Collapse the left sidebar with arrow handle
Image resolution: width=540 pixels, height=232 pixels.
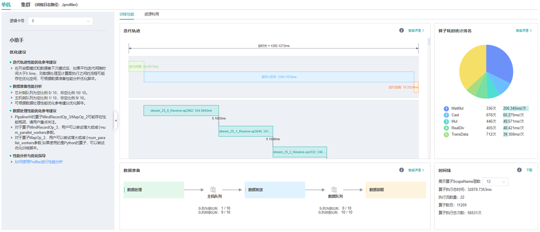click(116, 121)
